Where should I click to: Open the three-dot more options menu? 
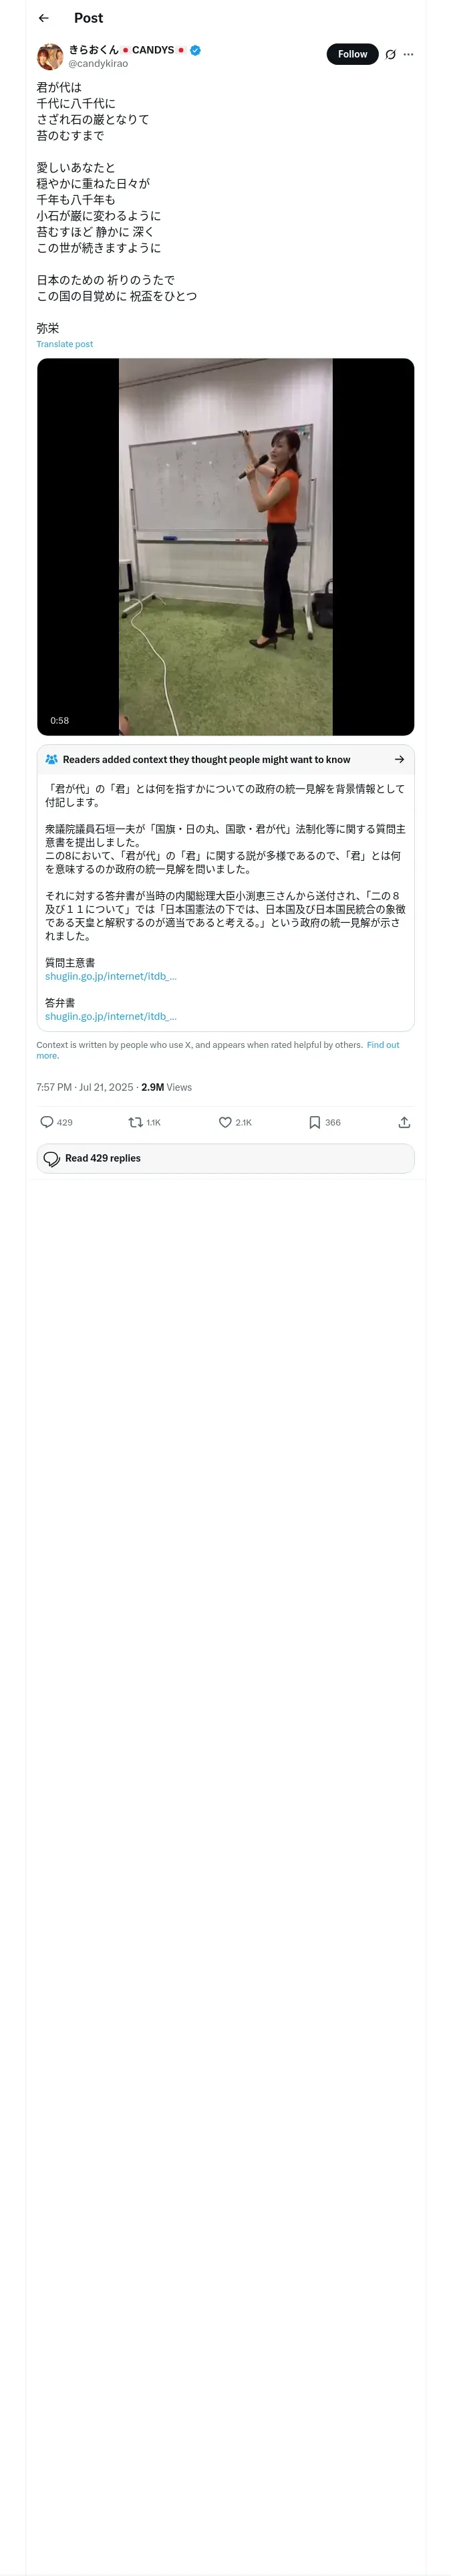click(x=408, y=54)
